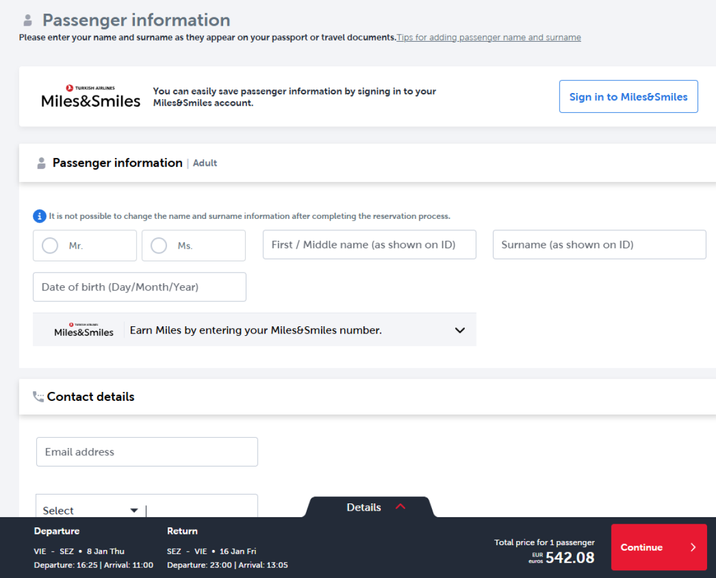This screenshot has width=716, height=578.
Task: Click the large person icon in page heading
Action: tap(27, 21)
